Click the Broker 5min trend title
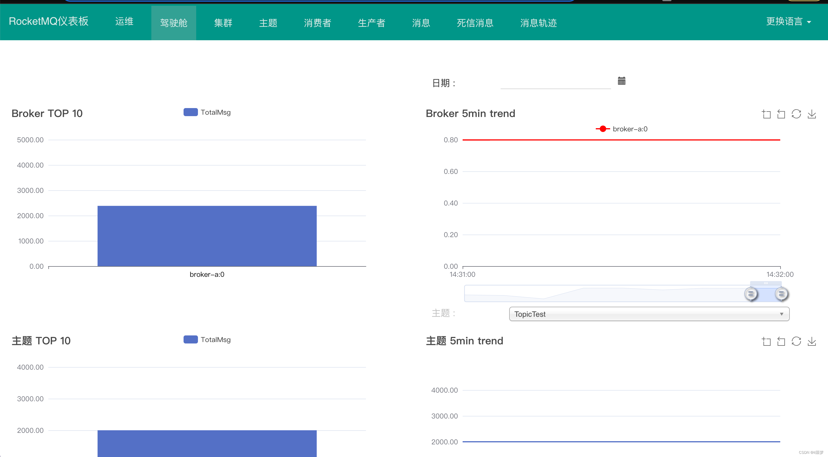 point(470,113)
